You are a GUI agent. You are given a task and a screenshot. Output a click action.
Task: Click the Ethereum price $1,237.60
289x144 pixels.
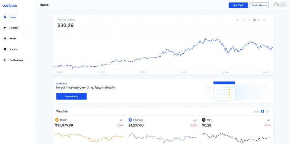136,125
